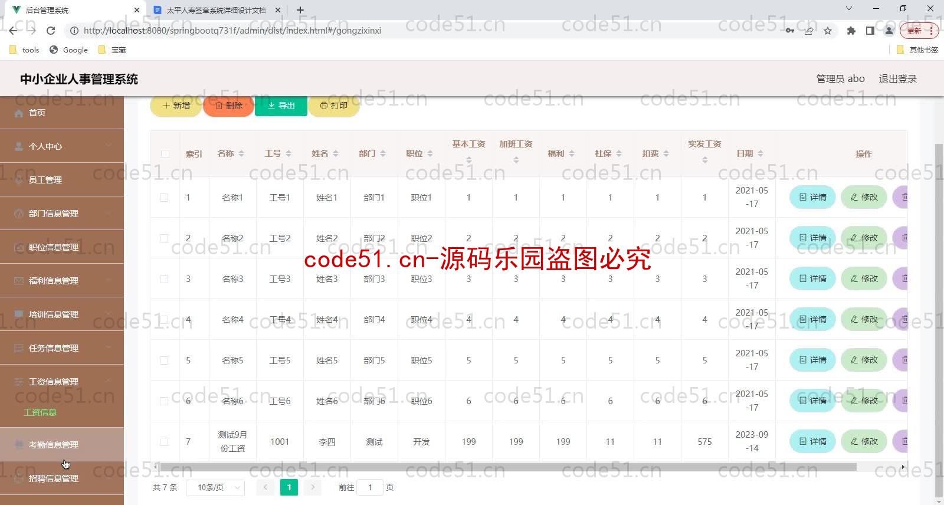This screenshot has height=505, width=944.
Task: Collapse 工资信息管理 sidebar menu
Action: [x=62, y=382]
